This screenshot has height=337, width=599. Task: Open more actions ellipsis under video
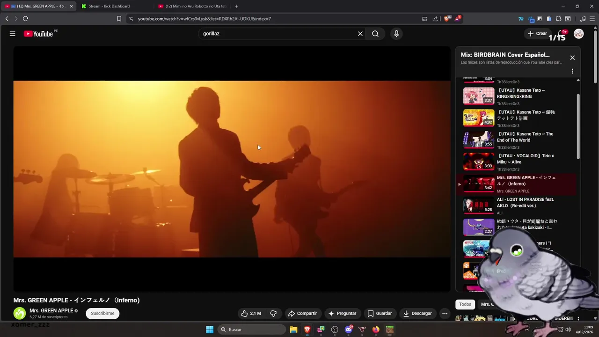click(445, 314)
